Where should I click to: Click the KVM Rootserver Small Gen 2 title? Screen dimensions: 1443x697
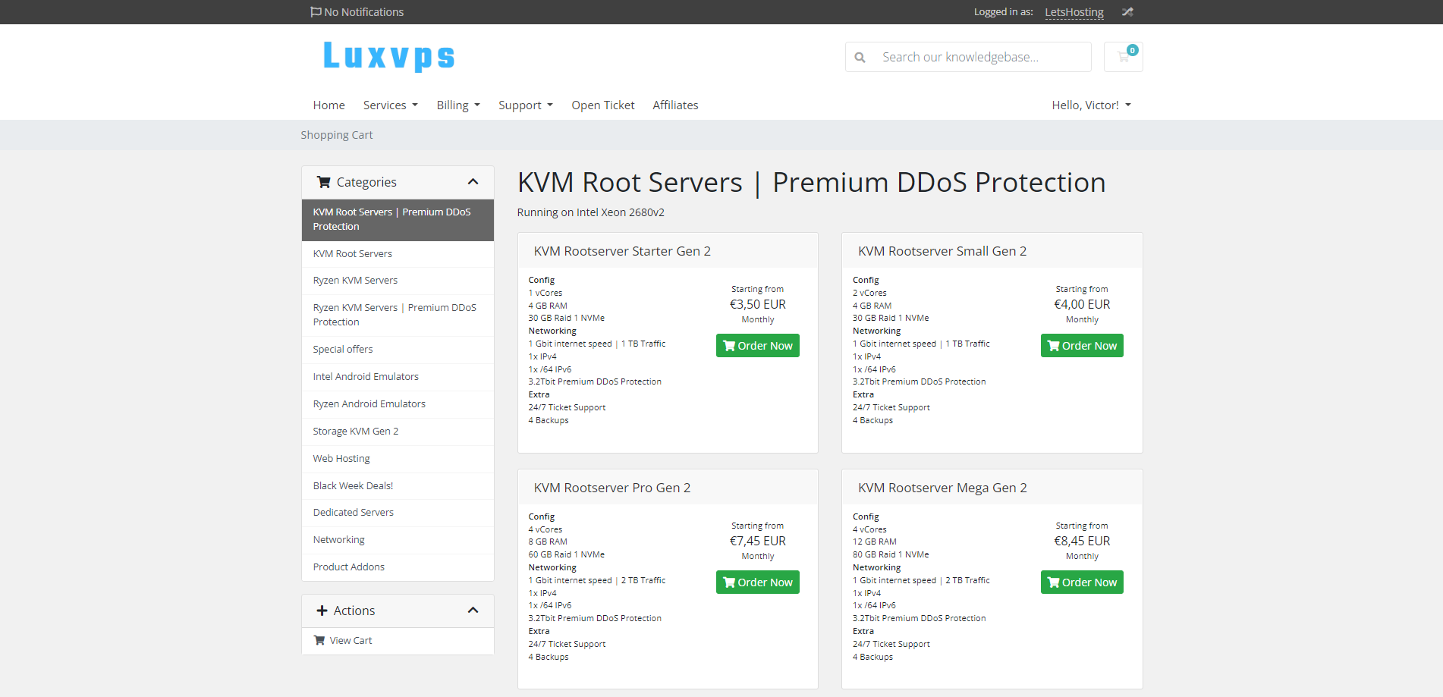point(942,251)
